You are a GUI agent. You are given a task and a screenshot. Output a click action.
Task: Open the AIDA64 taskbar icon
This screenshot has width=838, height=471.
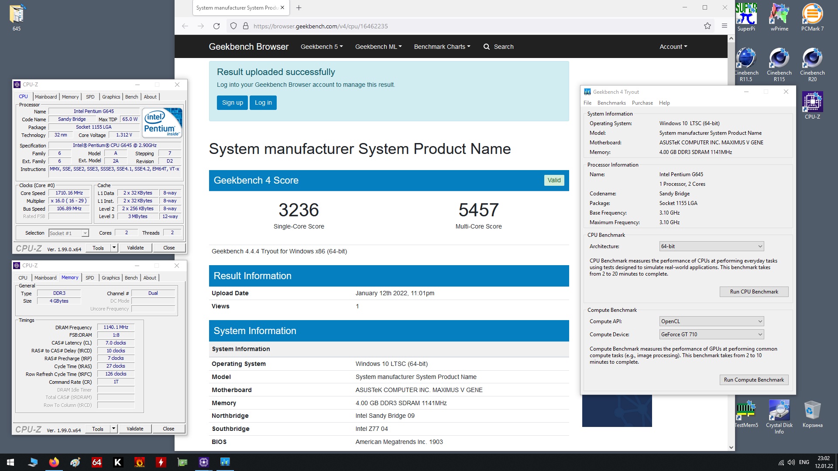coord(96,462)
